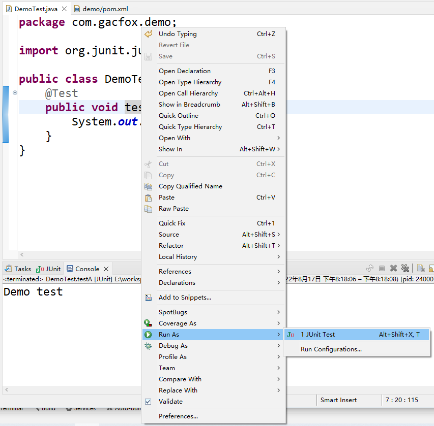Screen dimensions: 434x426
Task: Close the DemoTest.java editor tab
Action: pos(64,9)
